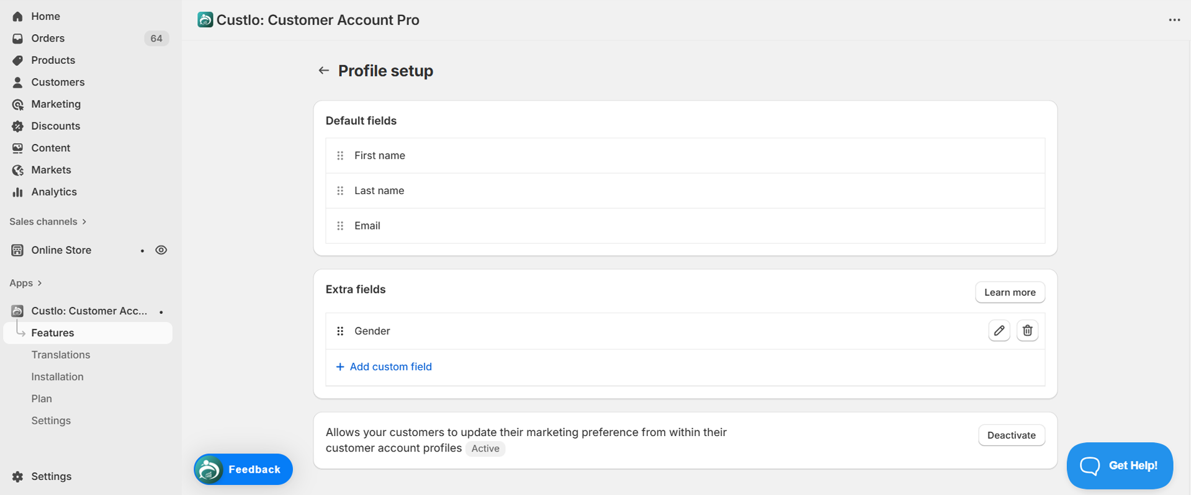The height and width of the screenshot is (495, 1191).
Task: Open Orders in the sidebar
Action: [48, 38]
